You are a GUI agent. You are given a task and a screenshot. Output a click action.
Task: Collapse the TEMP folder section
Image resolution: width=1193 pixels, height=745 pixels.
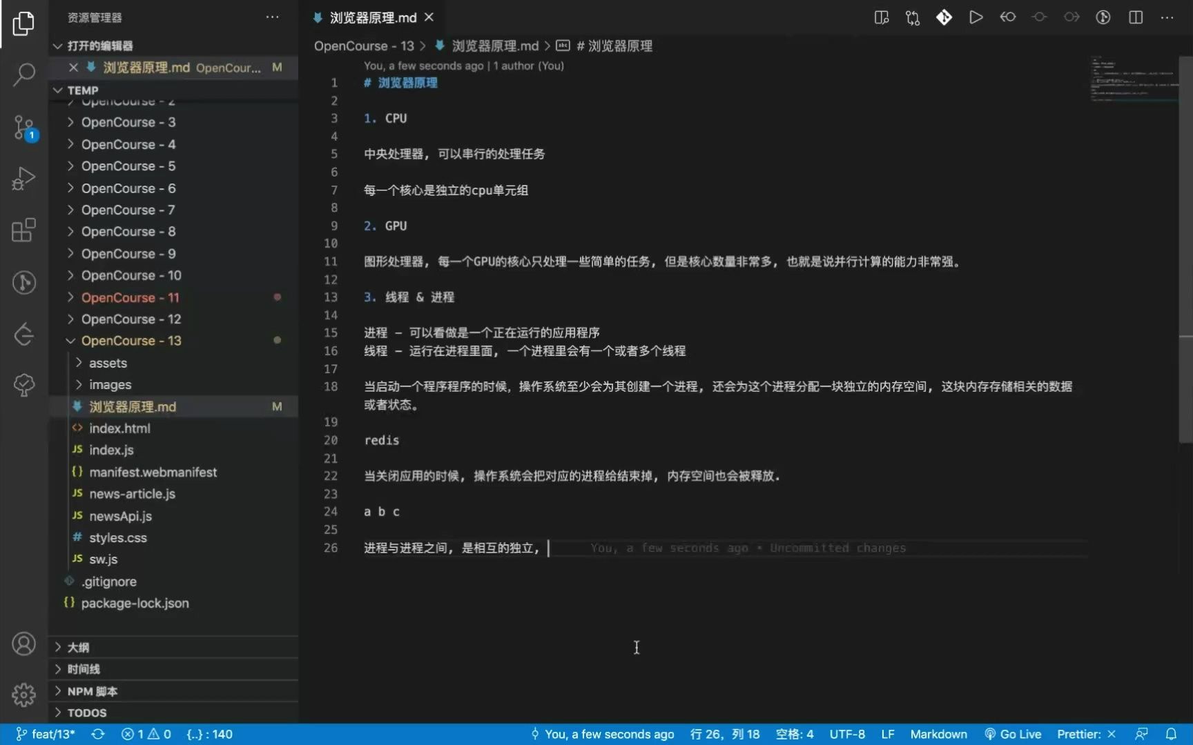(x=173, y=90)
